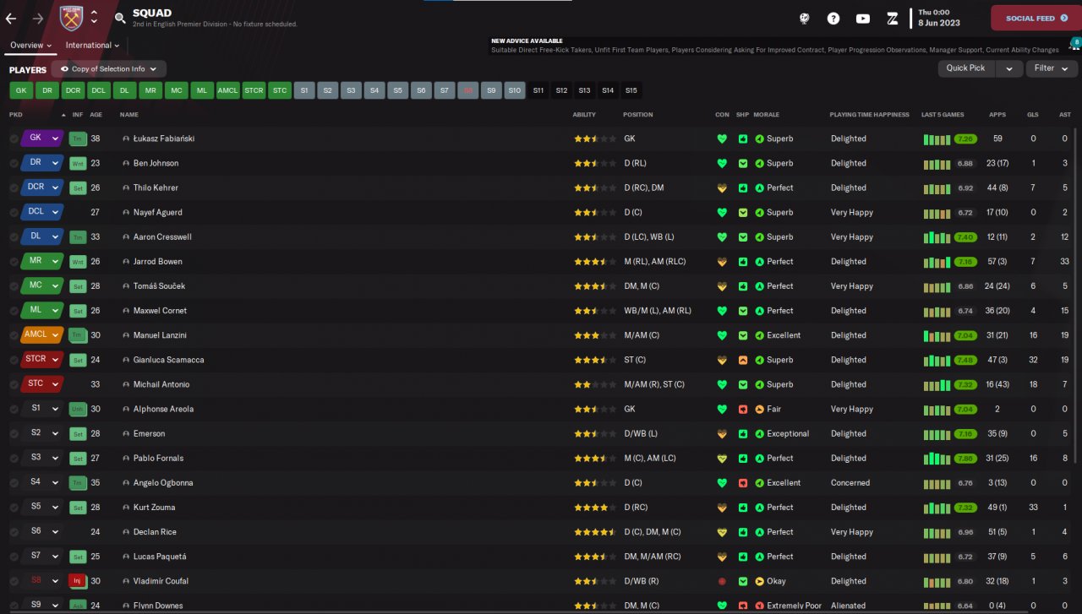Go back with the left arrow
Image resolution: width=1082 pixels, height=614 pixels.
(11, 18)
